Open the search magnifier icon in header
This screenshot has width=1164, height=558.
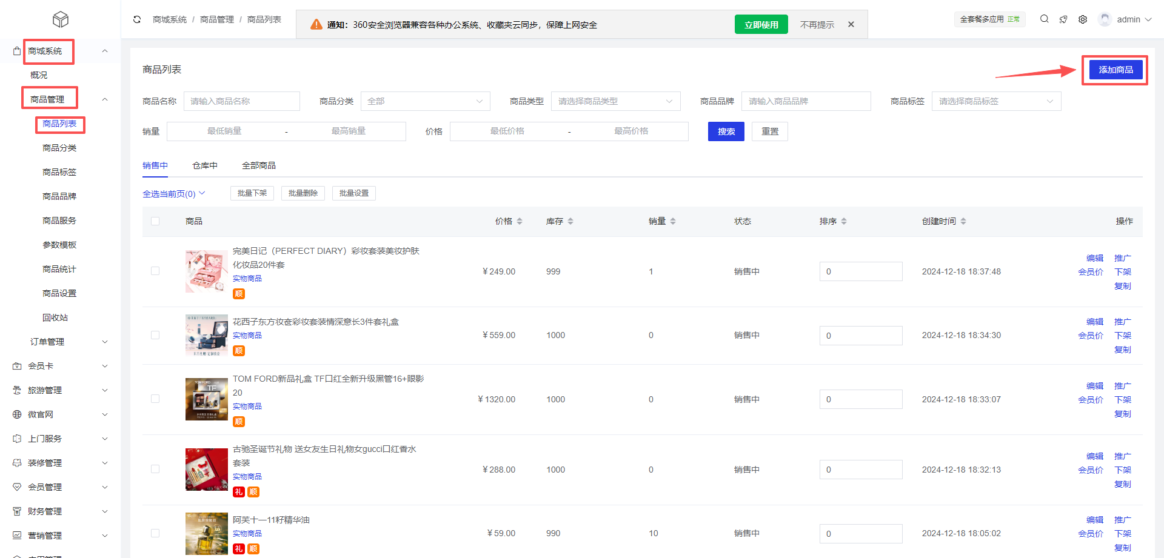coord(1044,19)
